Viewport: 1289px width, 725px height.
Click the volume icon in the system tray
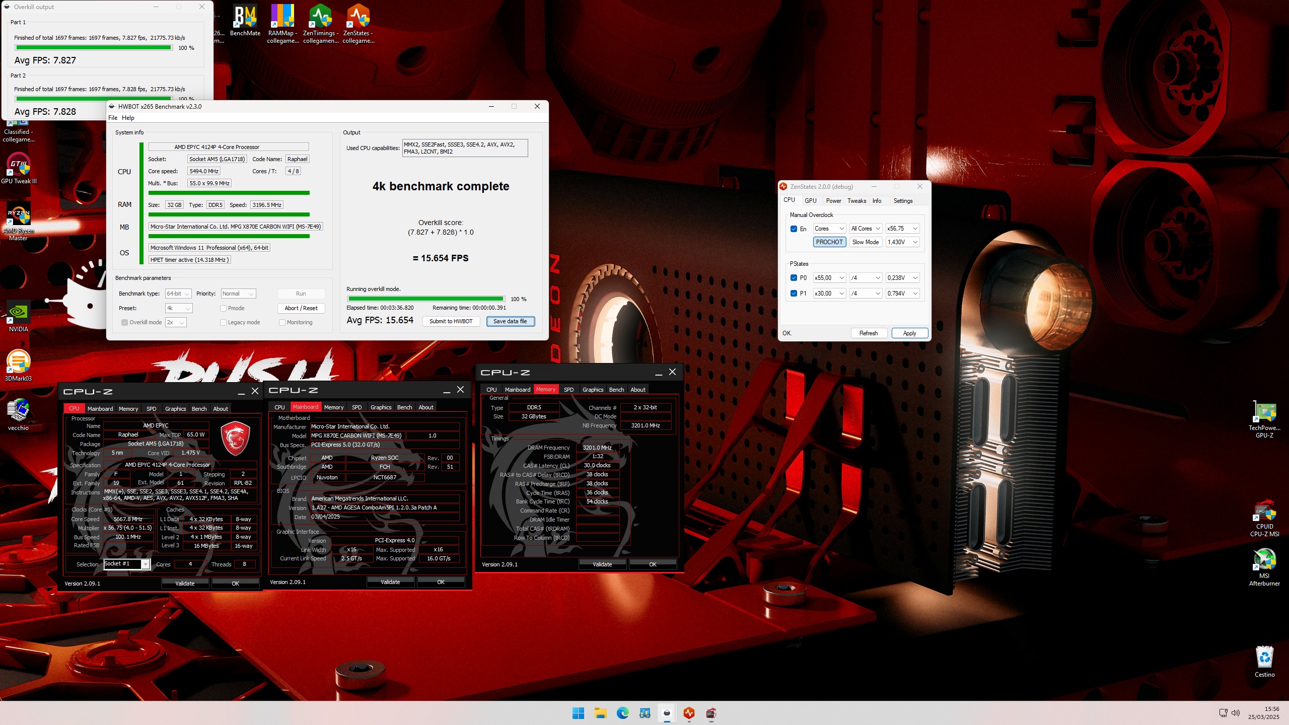[x=1236, y=713]
